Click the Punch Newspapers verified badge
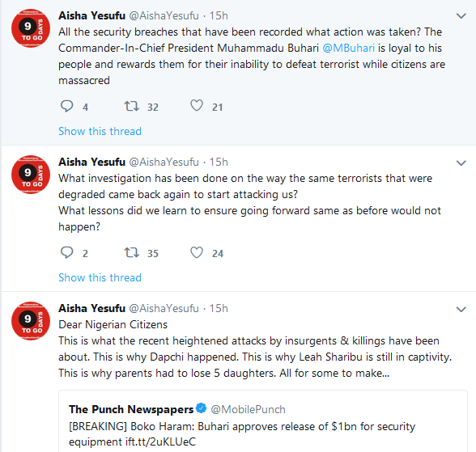This screenshot has width=476, height=452. click(x=201, y=408)
